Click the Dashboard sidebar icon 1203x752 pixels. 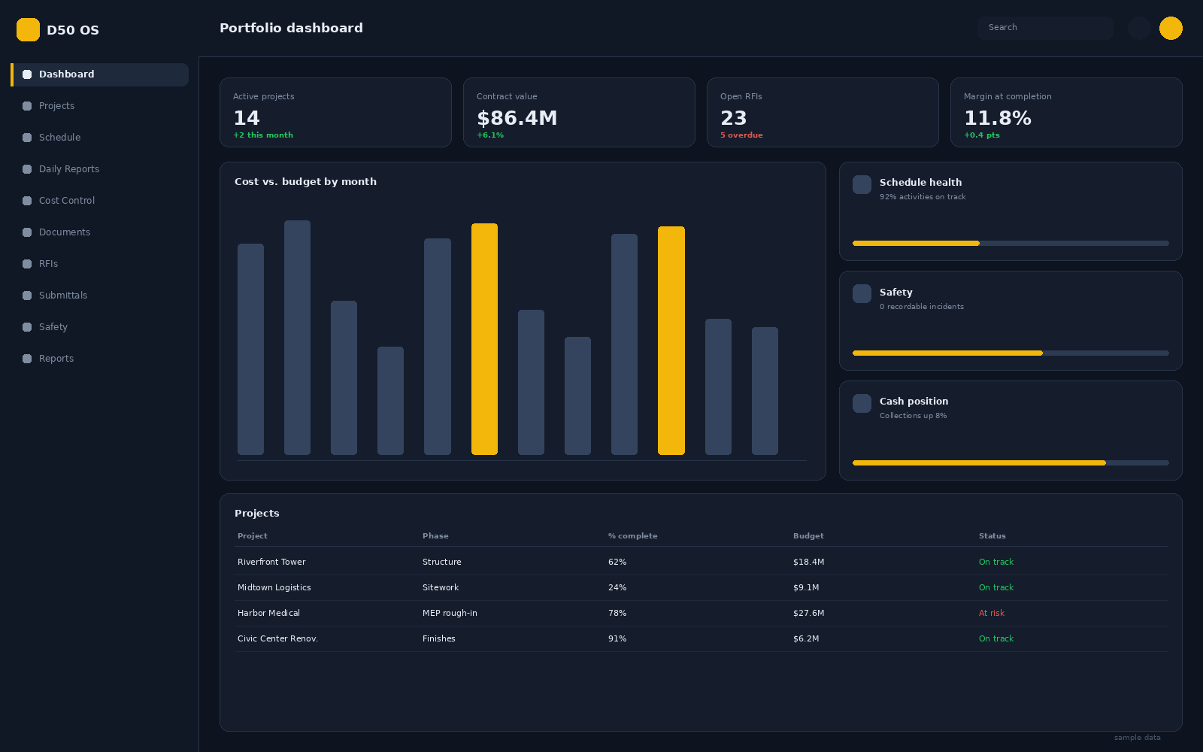click(x=27, y=74)
